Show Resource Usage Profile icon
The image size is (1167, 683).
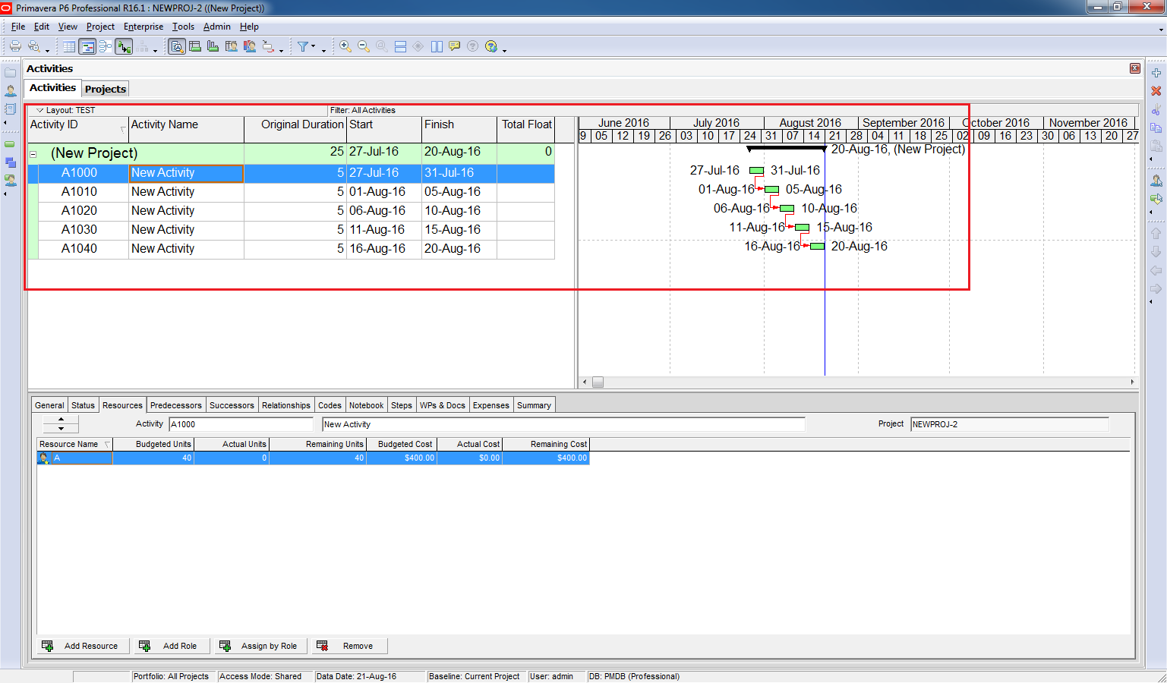click(250, 46)
